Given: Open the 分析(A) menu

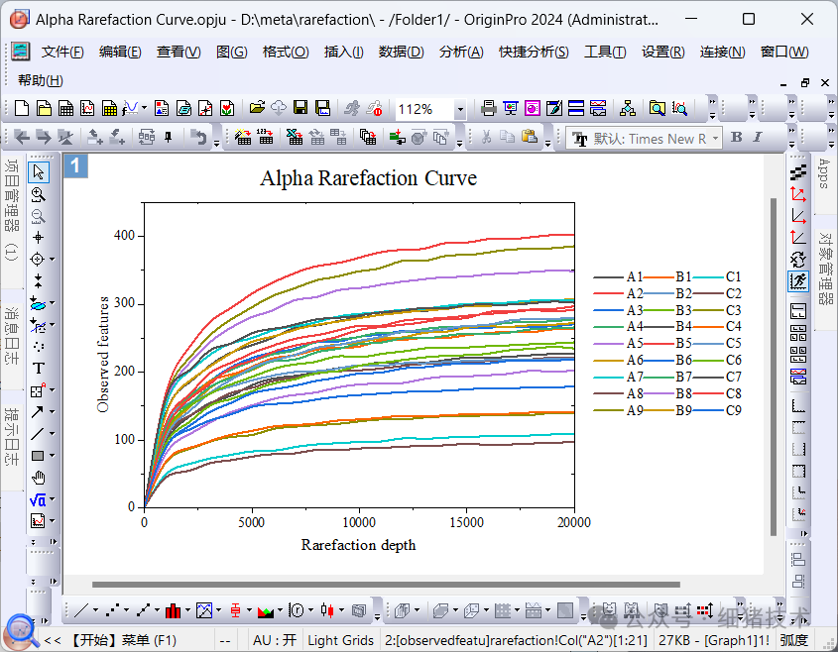Looking at the screenshot, I should (461, 52).
